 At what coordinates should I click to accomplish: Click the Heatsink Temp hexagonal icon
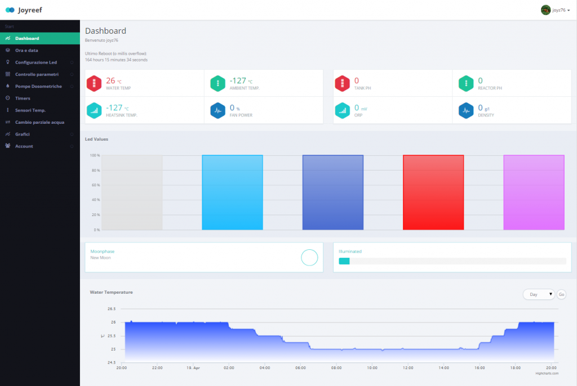[x=94, y=110]
